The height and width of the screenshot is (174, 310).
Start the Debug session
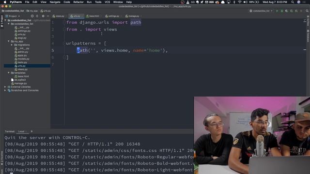pos(282,11)
